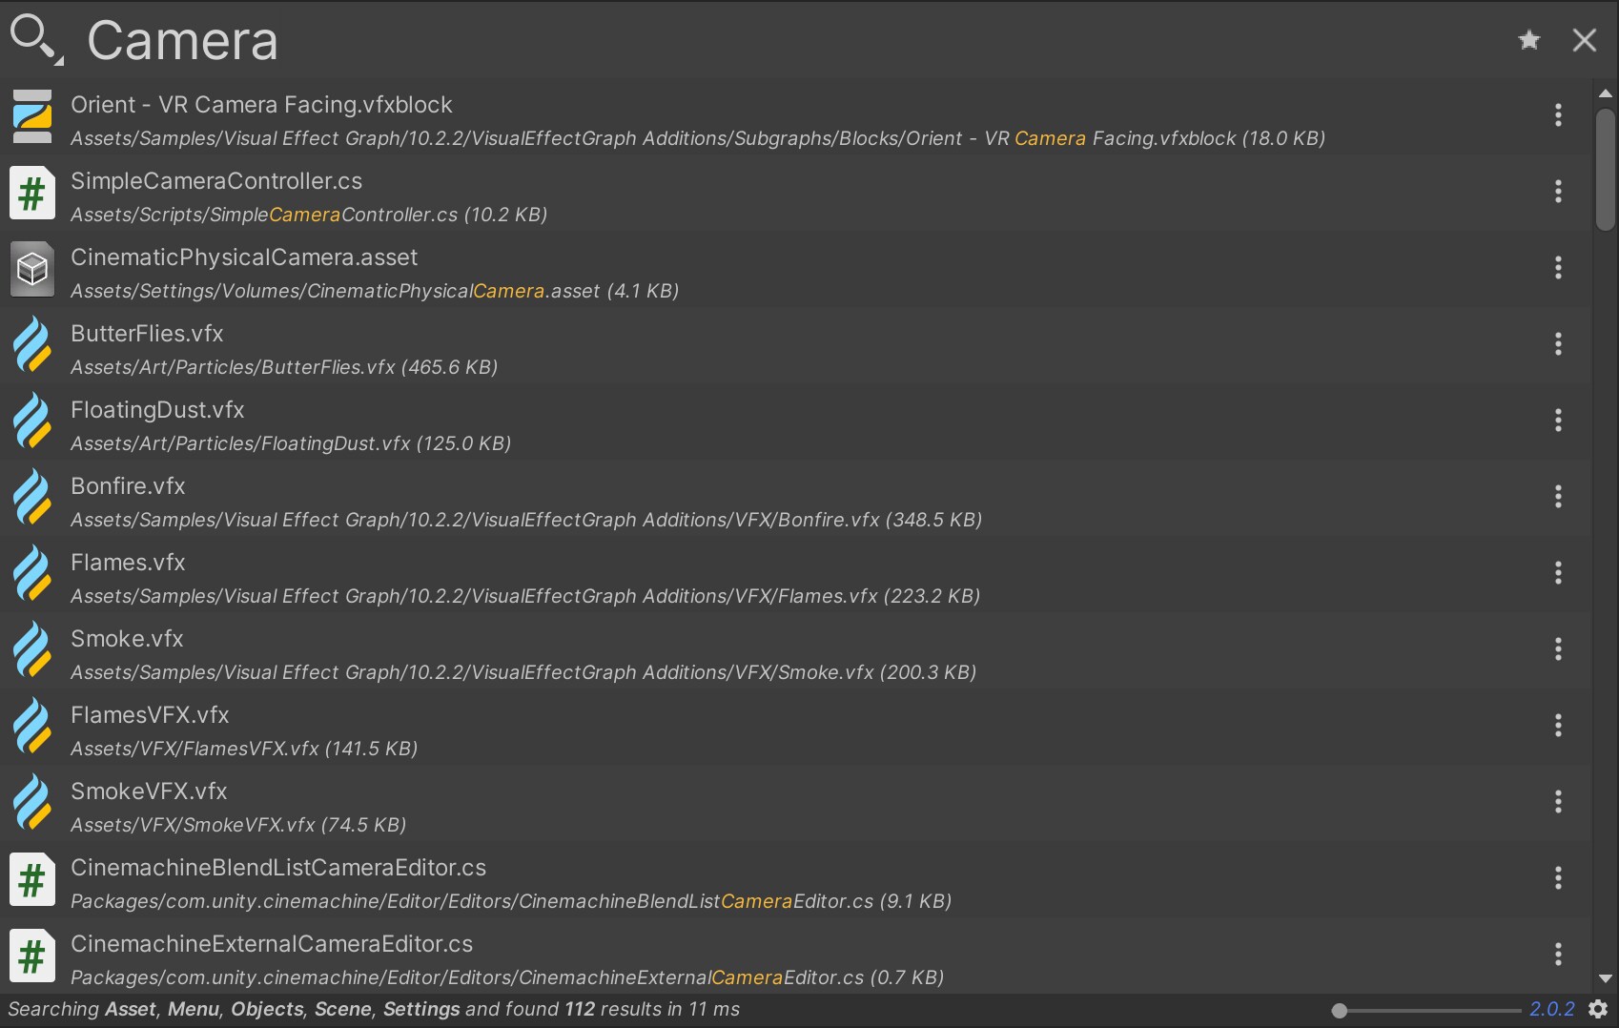Open more options for SimpleCameraController.cs

pos(1558,192)
